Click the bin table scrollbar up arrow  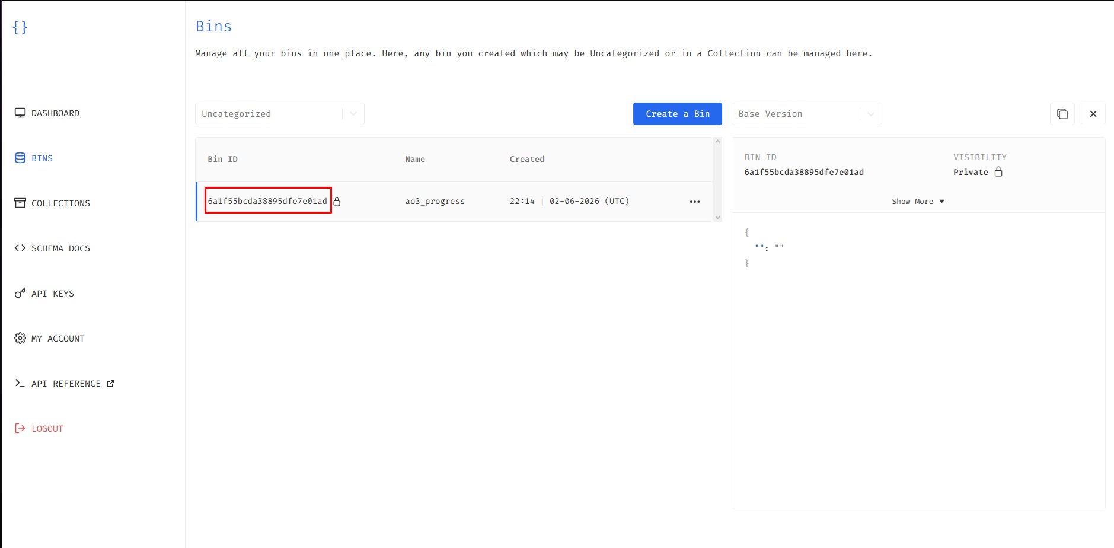pyautogui.click(x=717, y=142)
